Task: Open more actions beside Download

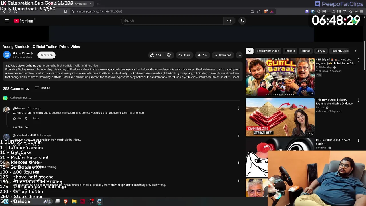Action: [x=239, y=55]
